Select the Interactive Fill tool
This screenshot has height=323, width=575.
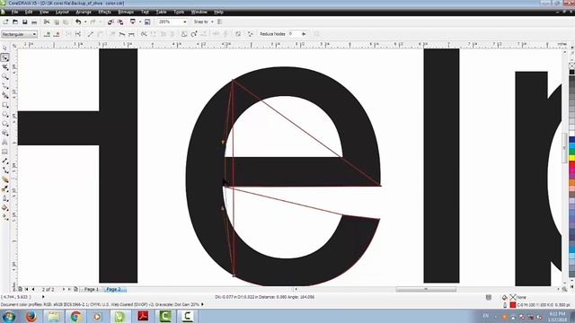pyautogui.click(x=4, y=217)
